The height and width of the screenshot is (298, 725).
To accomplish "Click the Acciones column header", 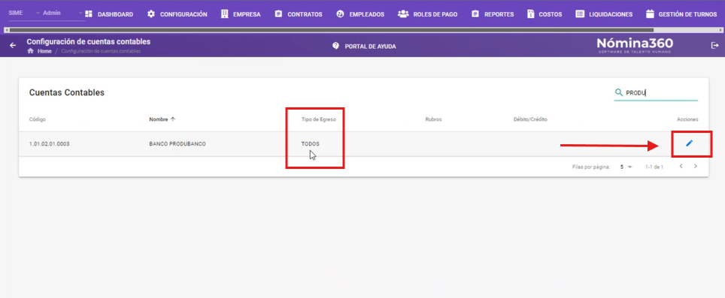I will tap(687, 119).
